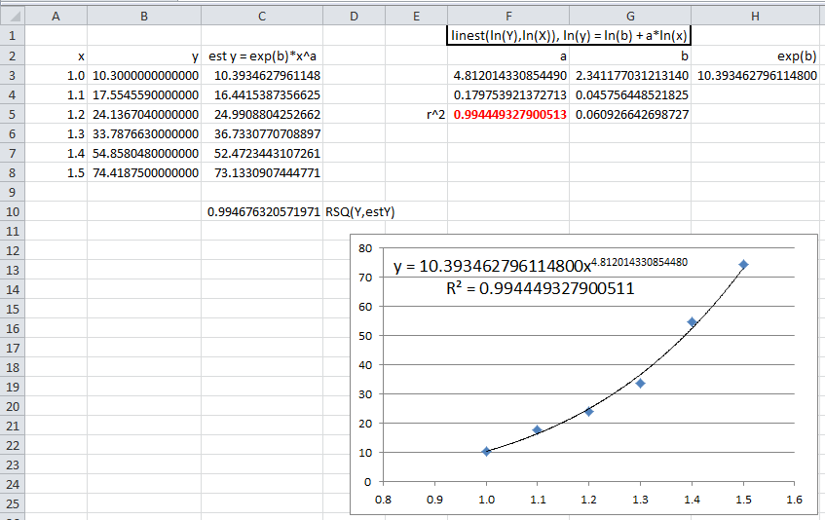The image size is (825, 520).
Task: Click the 'exp(b)' header cell
Action: click(755, 56)
